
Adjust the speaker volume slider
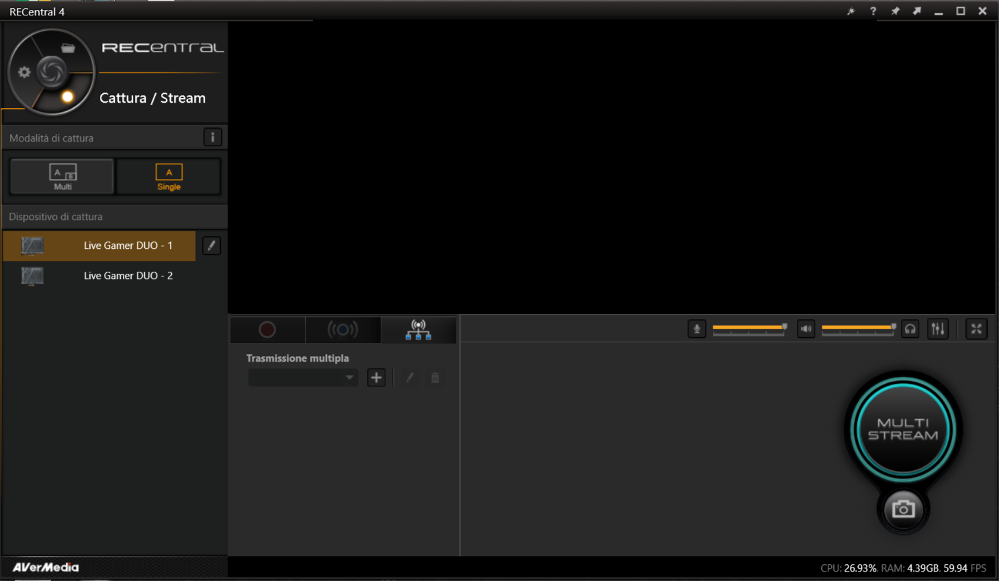[x=859, y=328]
